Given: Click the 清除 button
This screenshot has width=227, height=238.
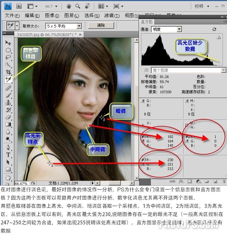Looking at the screenshot, I should [101, 25].
